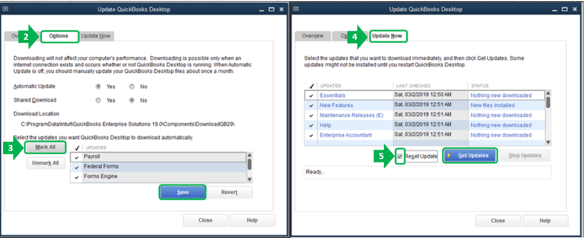
Task: Select Update Now tab in right window
Action: [x=388, y=36]
